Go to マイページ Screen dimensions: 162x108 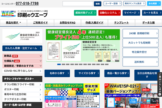(x=131, y=13)
